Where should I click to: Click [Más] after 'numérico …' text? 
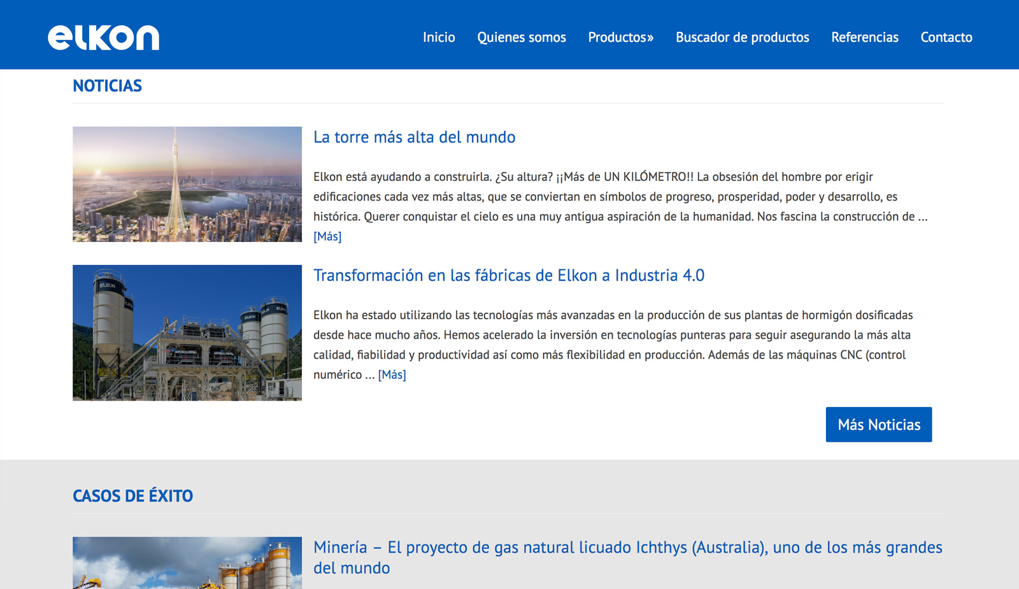click(392, 374)
